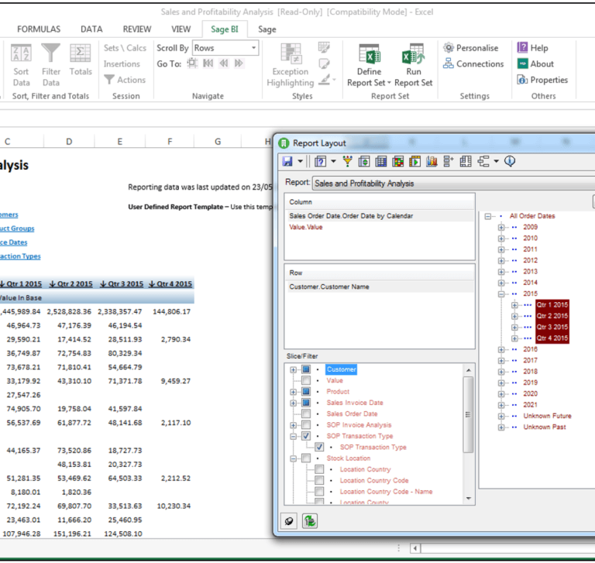
Task: Collapse the All Order Dates tree root
Action: [488, 216]
